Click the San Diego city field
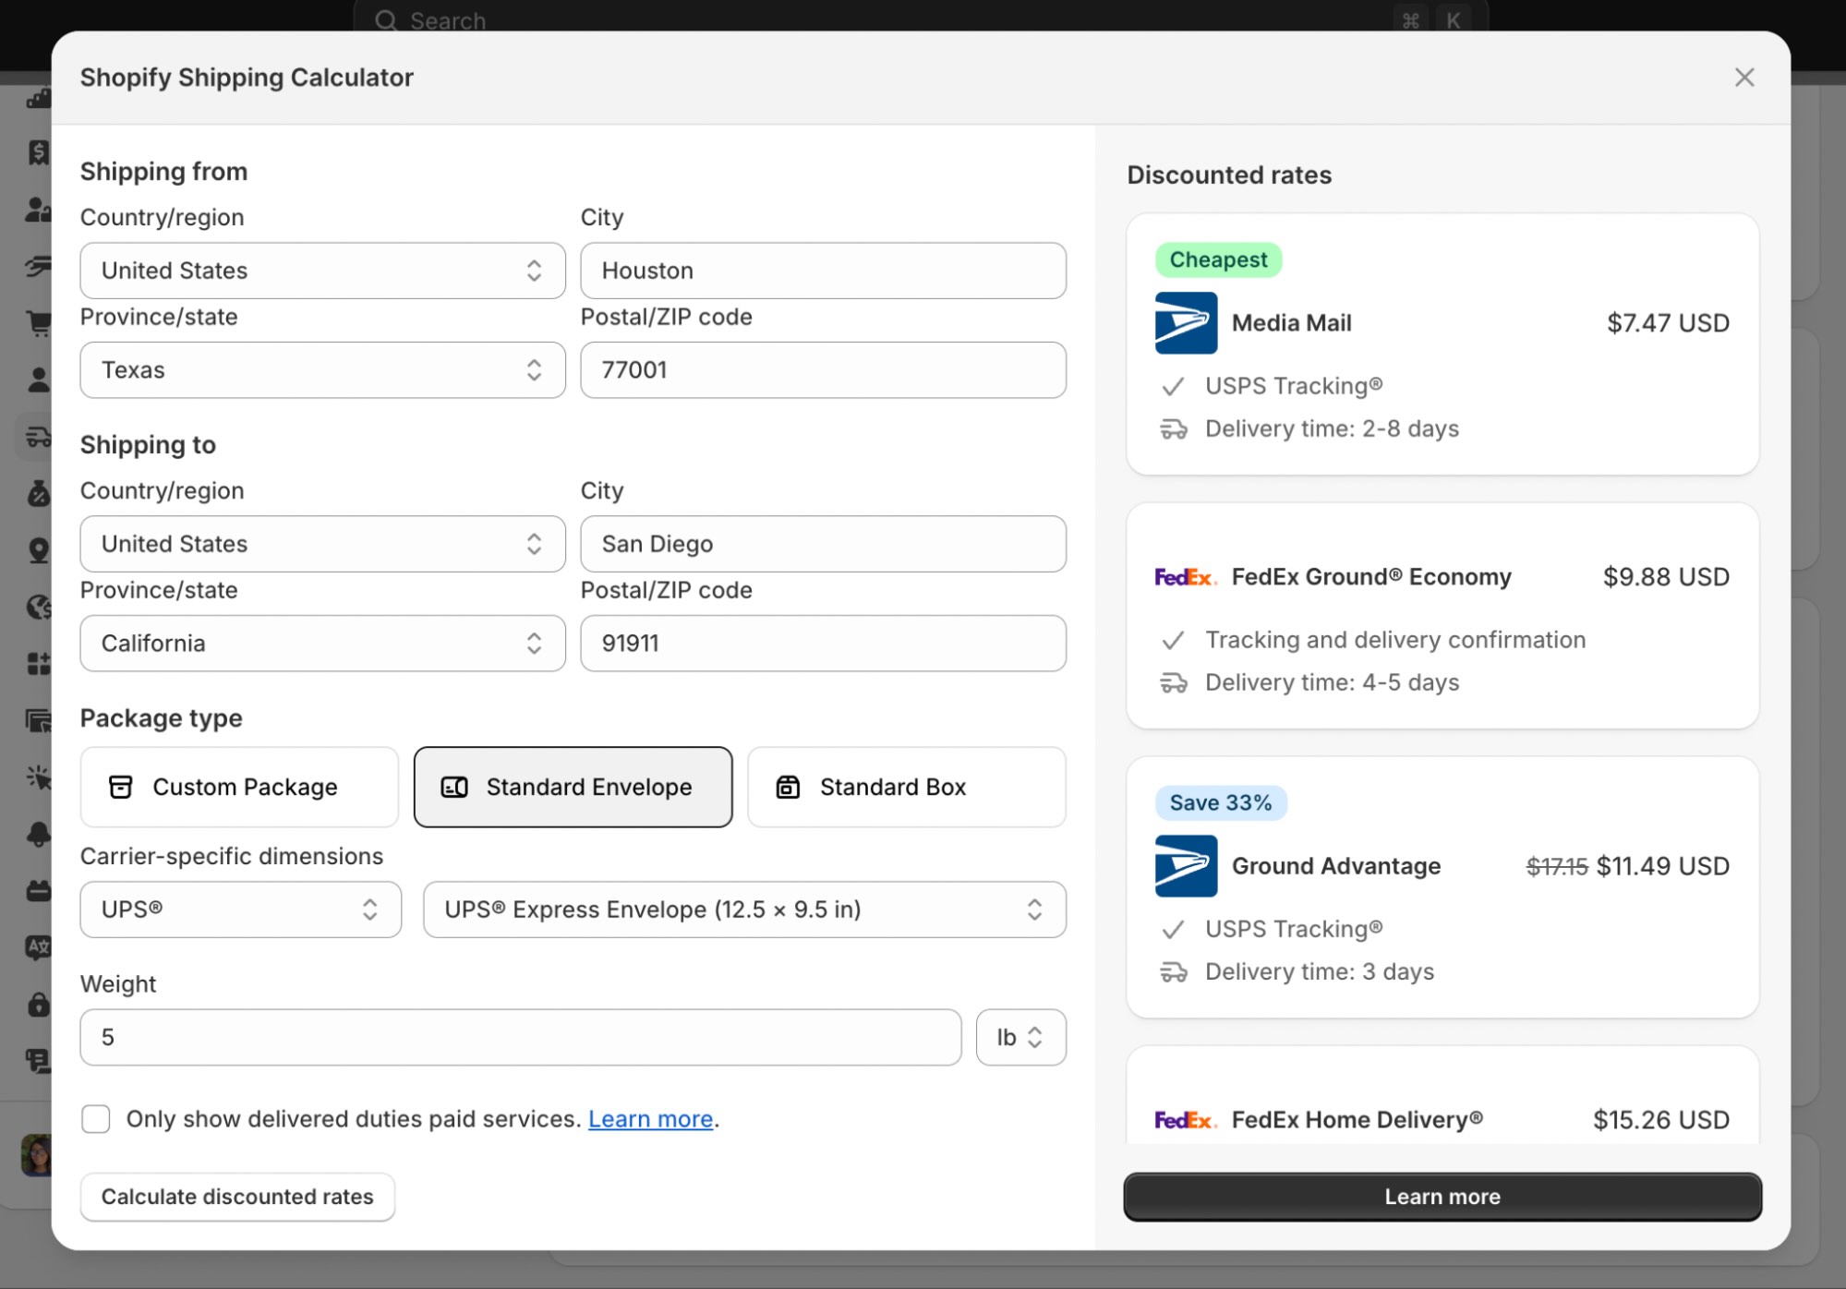 point(823,544)
